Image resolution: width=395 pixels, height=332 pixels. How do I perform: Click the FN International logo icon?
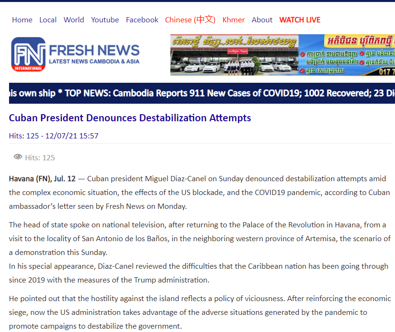[x=29, y=54]
